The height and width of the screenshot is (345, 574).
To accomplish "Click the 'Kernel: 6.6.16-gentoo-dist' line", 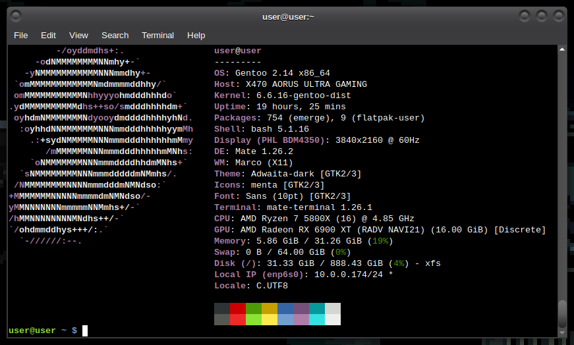I will click(x=282, y=95).
